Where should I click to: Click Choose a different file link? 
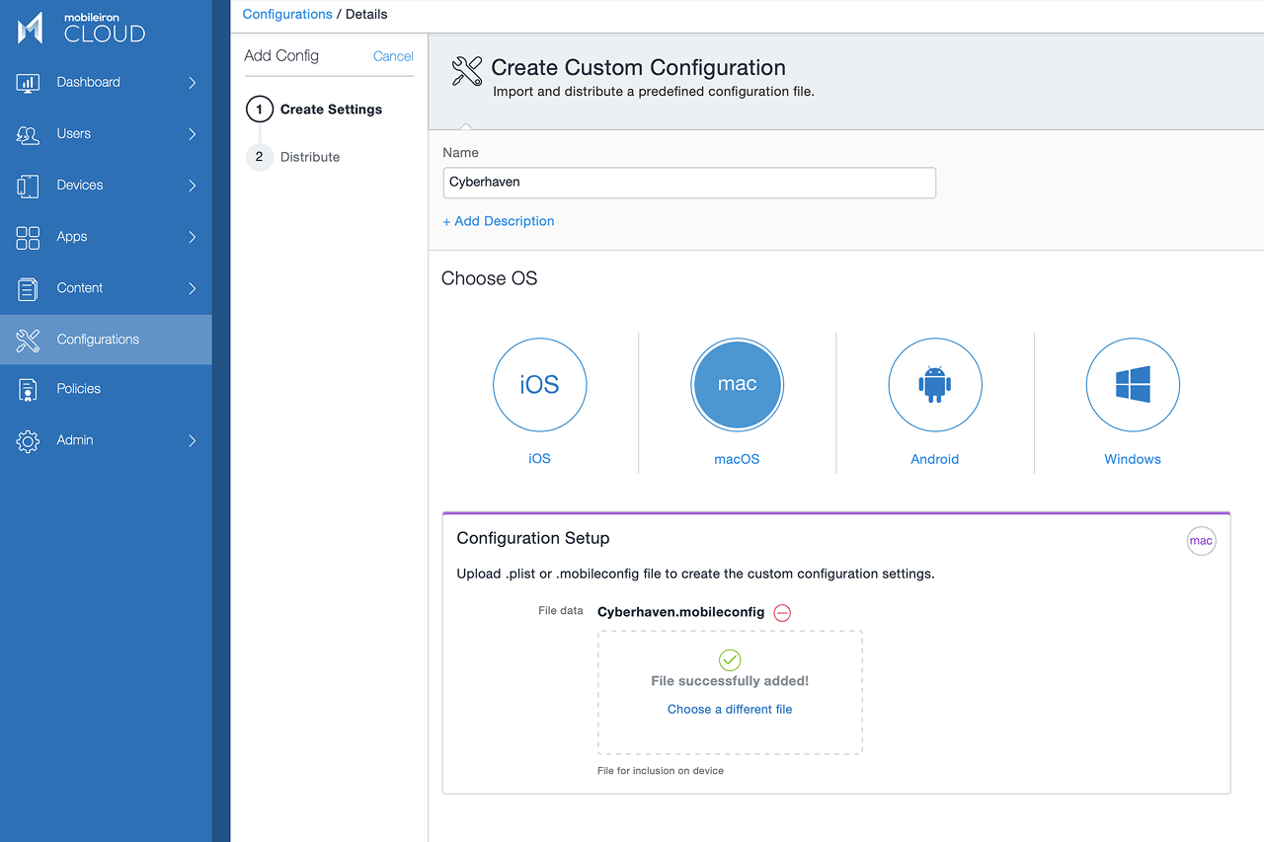[730, 710]
